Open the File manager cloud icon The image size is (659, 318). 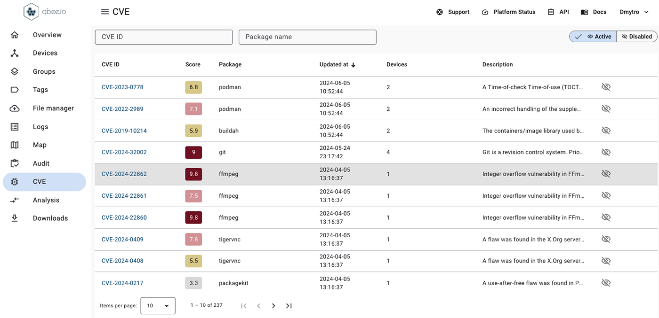15,109
